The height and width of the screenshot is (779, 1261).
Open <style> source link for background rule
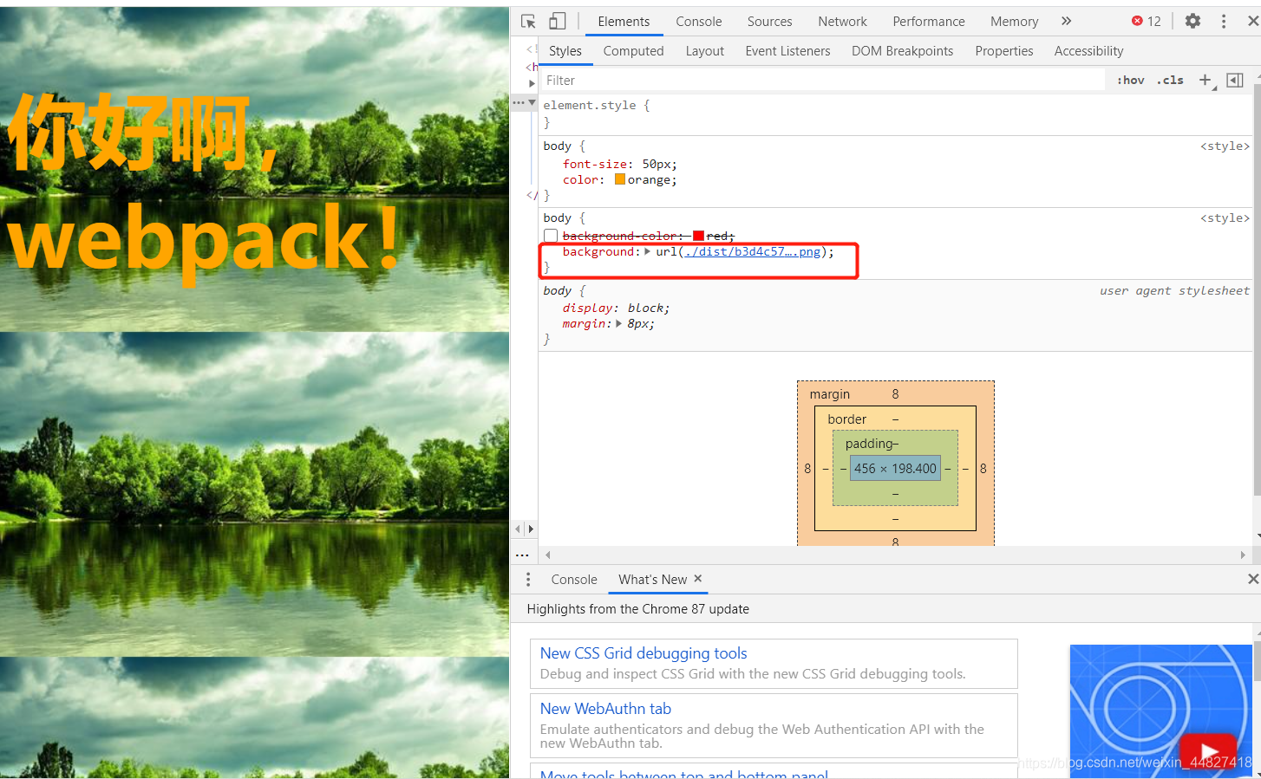pos(1225,217)
